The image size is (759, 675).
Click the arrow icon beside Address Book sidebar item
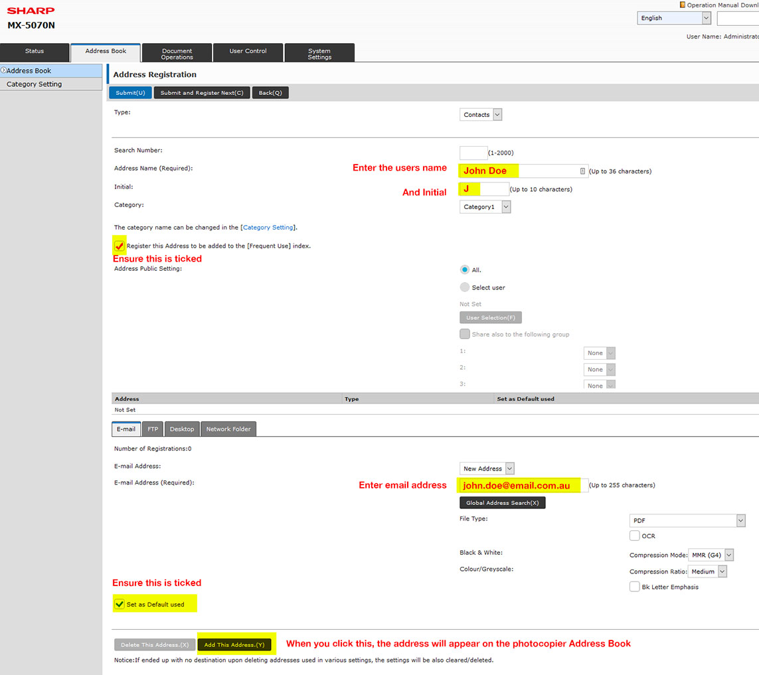(x=3, y=70)
